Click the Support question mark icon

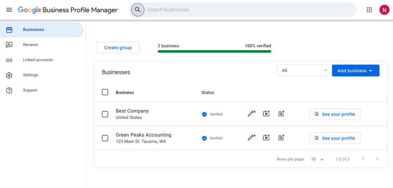pos(9,91)
